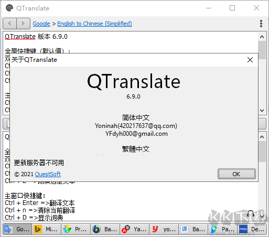The height and width of the screenshot is (237, 269).
Task: Open the three-dot options menu
Action: (261, 24)
